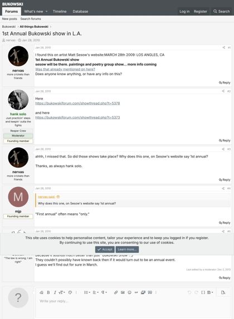This screenshot has width=234, height=319.
Task: Accept the cookies notice
Action: click(105, 249)
